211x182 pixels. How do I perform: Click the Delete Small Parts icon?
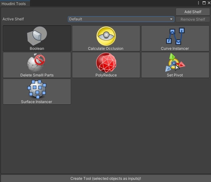[37, 63]
